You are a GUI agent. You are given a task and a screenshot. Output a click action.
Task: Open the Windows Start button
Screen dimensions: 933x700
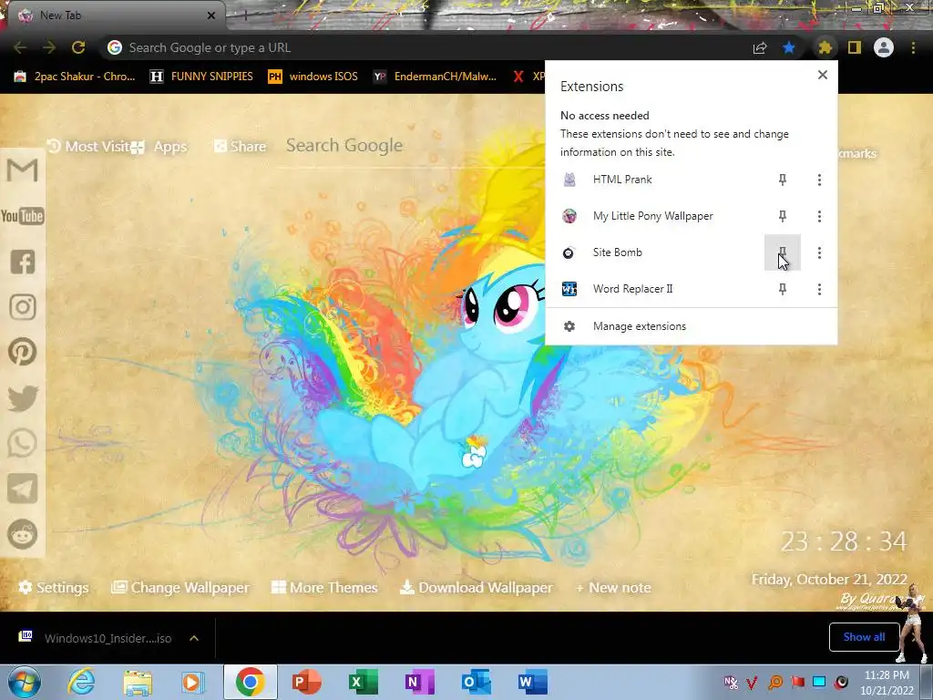click(24, 682)
